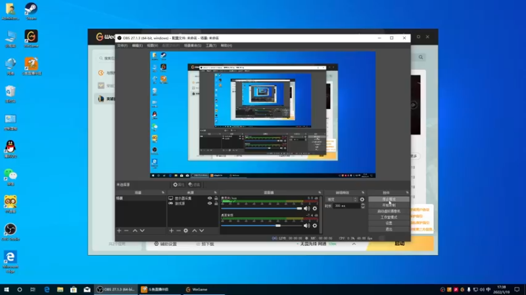This screenshot has width=526, height=295.
Task: Toggle visibility of Game Capture source
Action: point(210,203)
